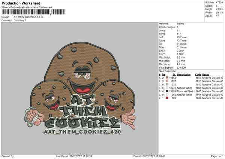Viewport: 225px width, 159px height.
Task: Click the Max Jump value 7.2 mm
Action: 181,64
